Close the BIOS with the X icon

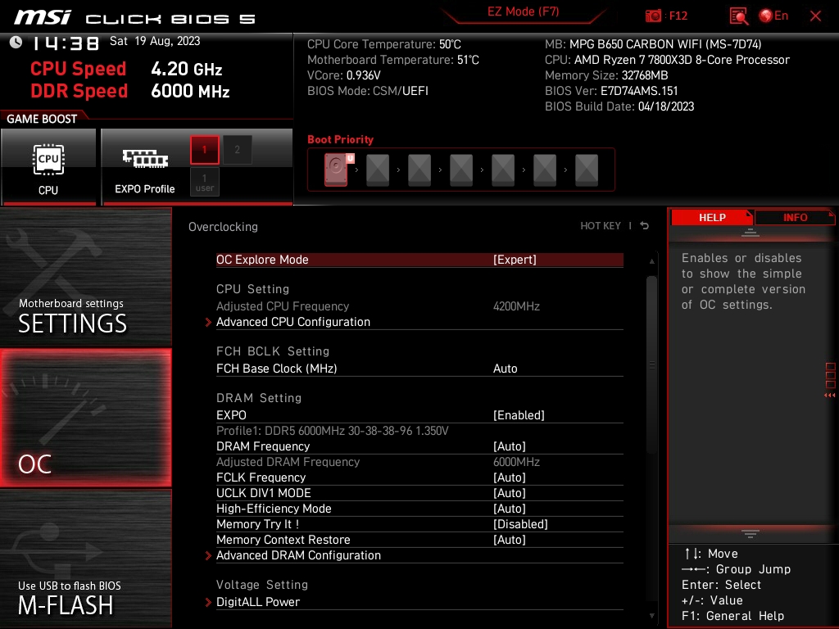(x=815, y=16)
